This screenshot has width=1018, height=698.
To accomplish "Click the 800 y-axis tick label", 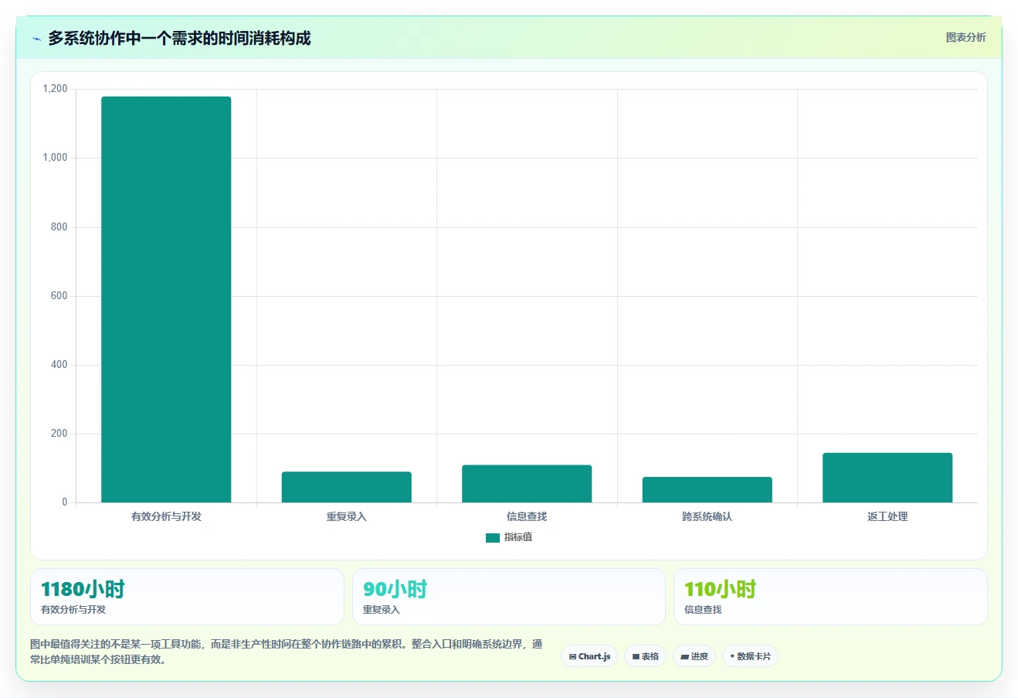I will (x=59, y=226).
